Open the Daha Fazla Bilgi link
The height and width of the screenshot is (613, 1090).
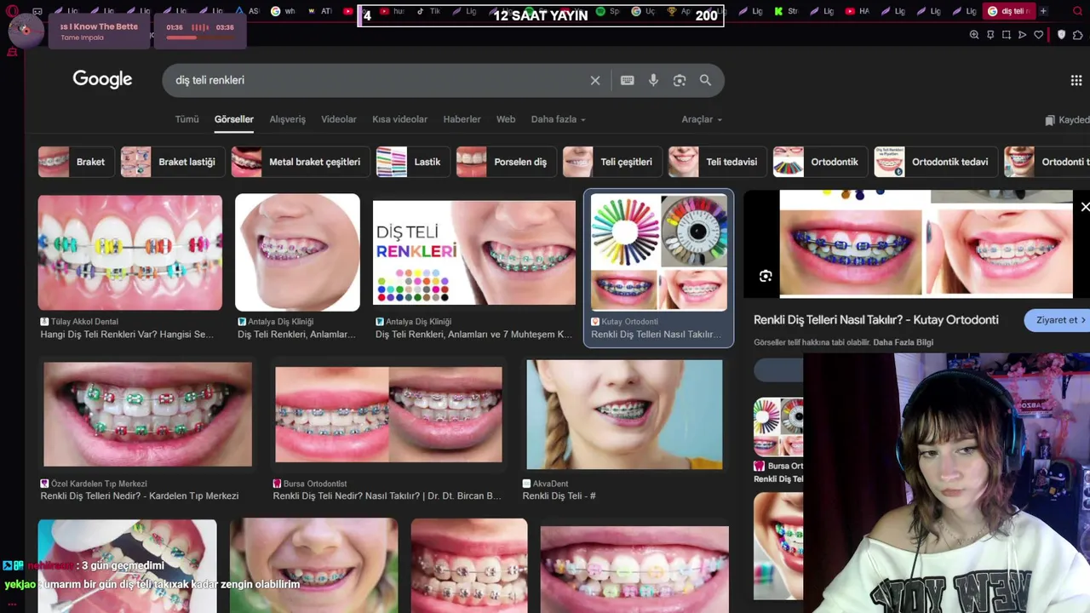click(903, 342)
